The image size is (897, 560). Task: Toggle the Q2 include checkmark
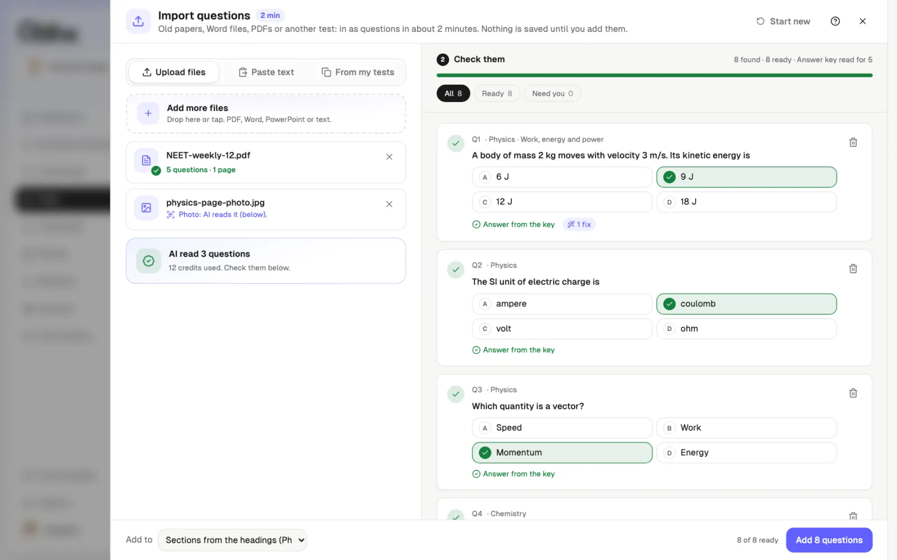(x=456, y=269)
